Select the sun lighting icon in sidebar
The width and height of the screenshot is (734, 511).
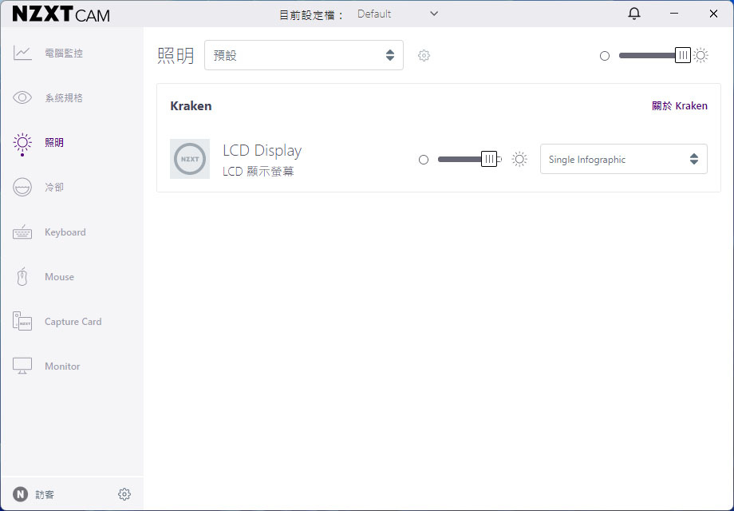(x=22, y=142)
